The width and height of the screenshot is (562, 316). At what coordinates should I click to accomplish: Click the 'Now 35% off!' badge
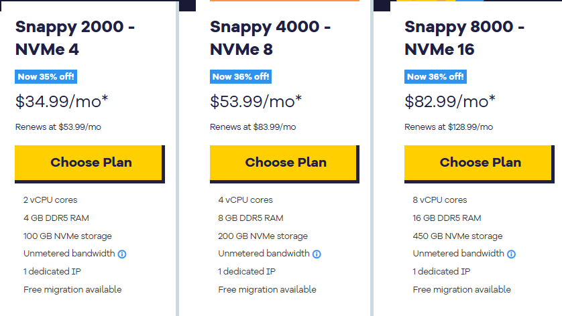pyautogui.click(x=46, y=76)
